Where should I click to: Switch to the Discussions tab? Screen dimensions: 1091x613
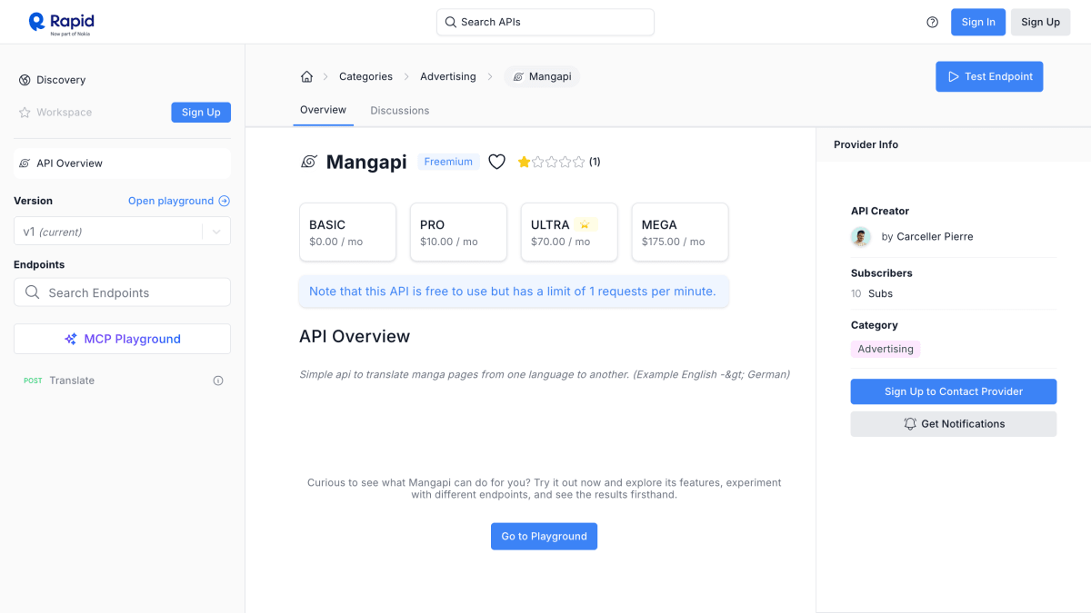[x=399, y=111]
